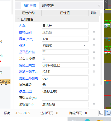Select the 是否叠合板 property label
This screenshot has width=111, height=121.
coord(28,52)
